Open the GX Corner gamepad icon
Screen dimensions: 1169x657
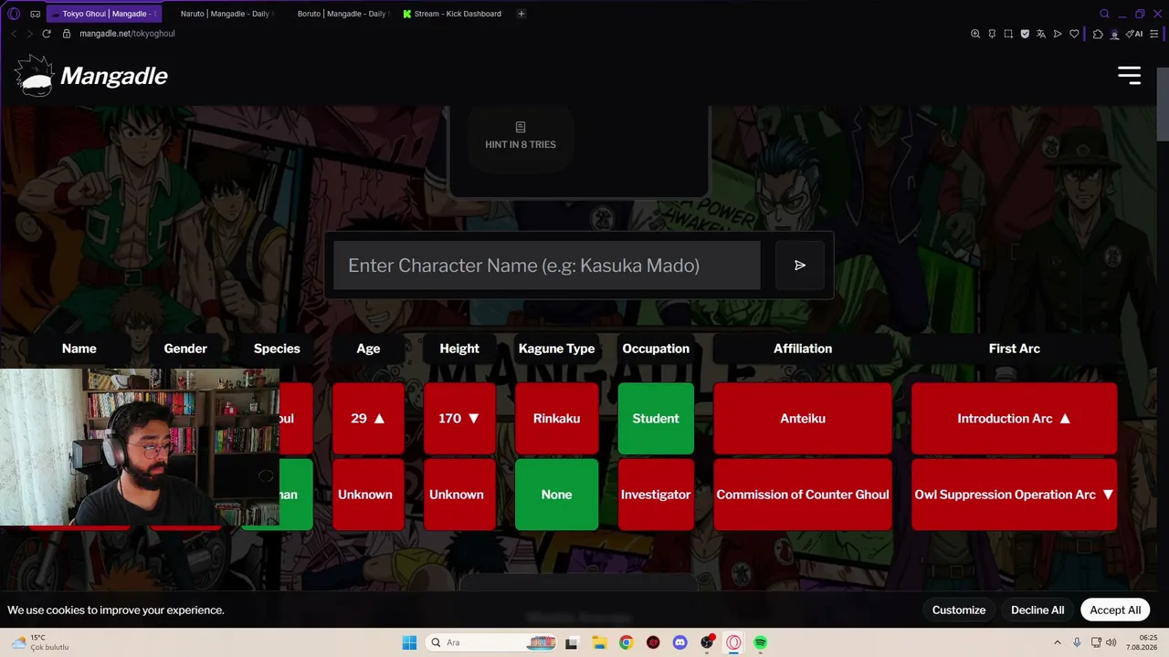[x=36, y=14]
